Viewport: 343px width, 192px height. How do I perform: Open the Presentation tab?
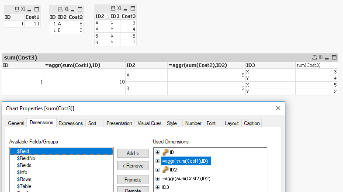coord(119,123)
